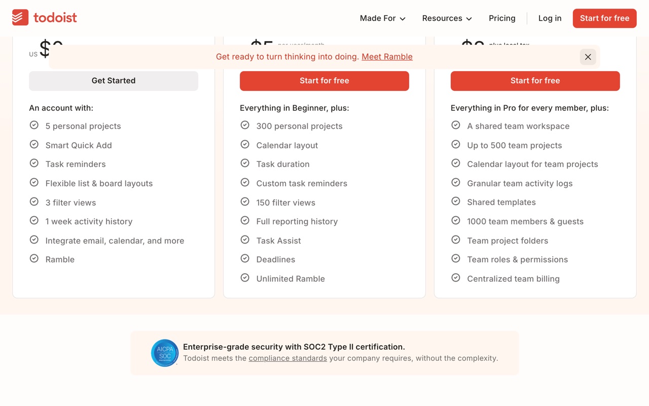Expand the Resources dropdown menu
649x406 pixels.
pyautogui.click(x=447, y=18)
